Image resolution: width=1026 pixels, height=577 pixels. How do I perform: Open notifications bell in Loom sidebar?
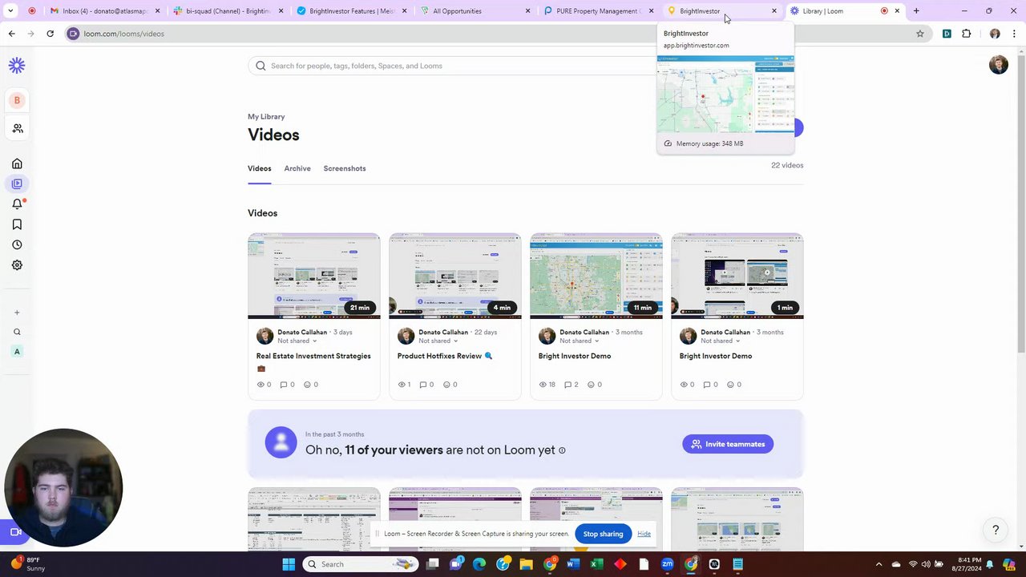coord(17,204)
